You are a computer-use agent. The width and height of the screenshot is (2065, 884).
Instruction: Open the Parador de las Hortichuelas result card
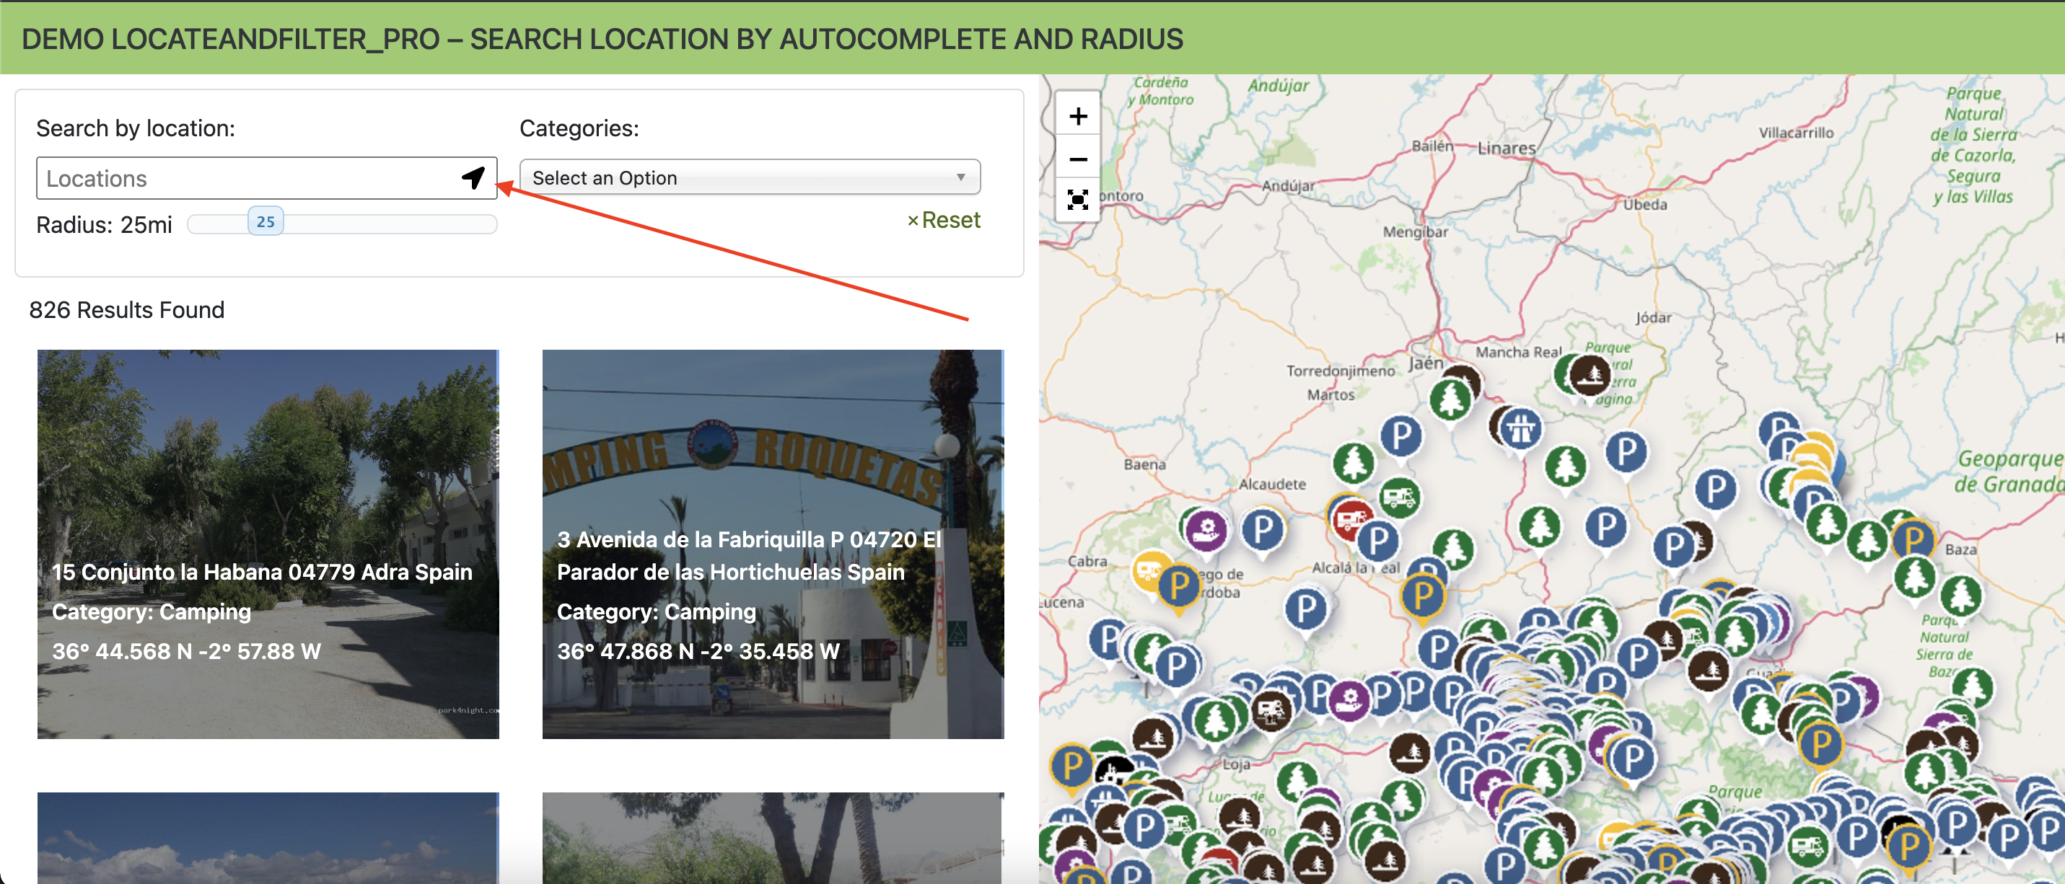coord(773,544)
